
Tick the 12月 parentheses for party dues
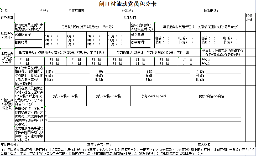119,44
